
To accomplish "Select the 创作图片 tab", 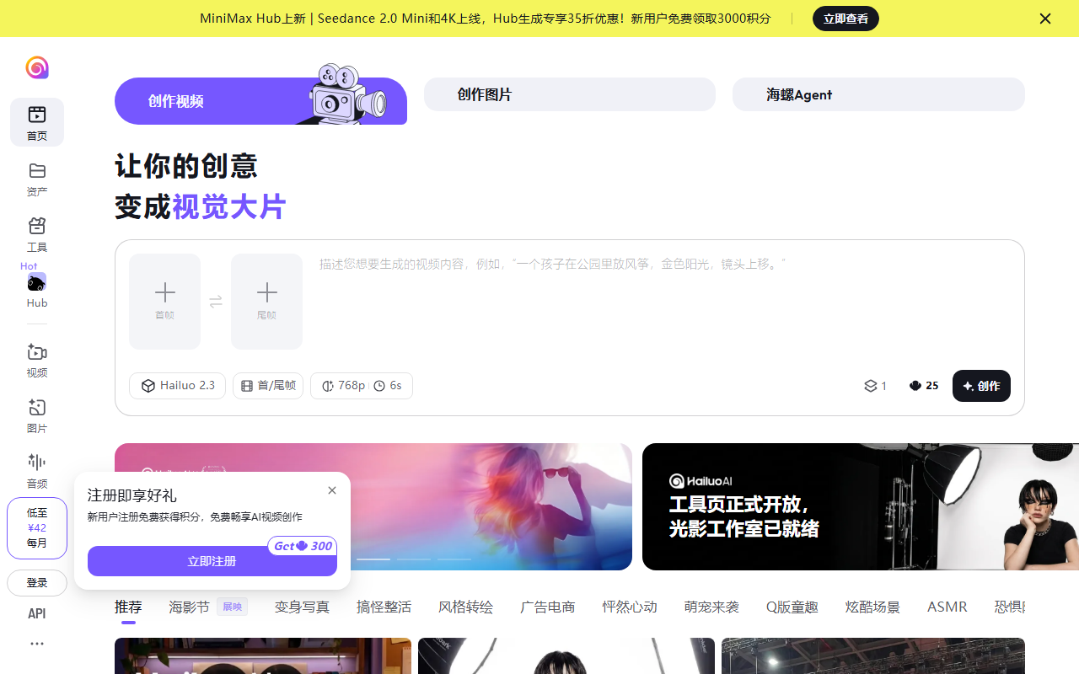I will point(570,94).
